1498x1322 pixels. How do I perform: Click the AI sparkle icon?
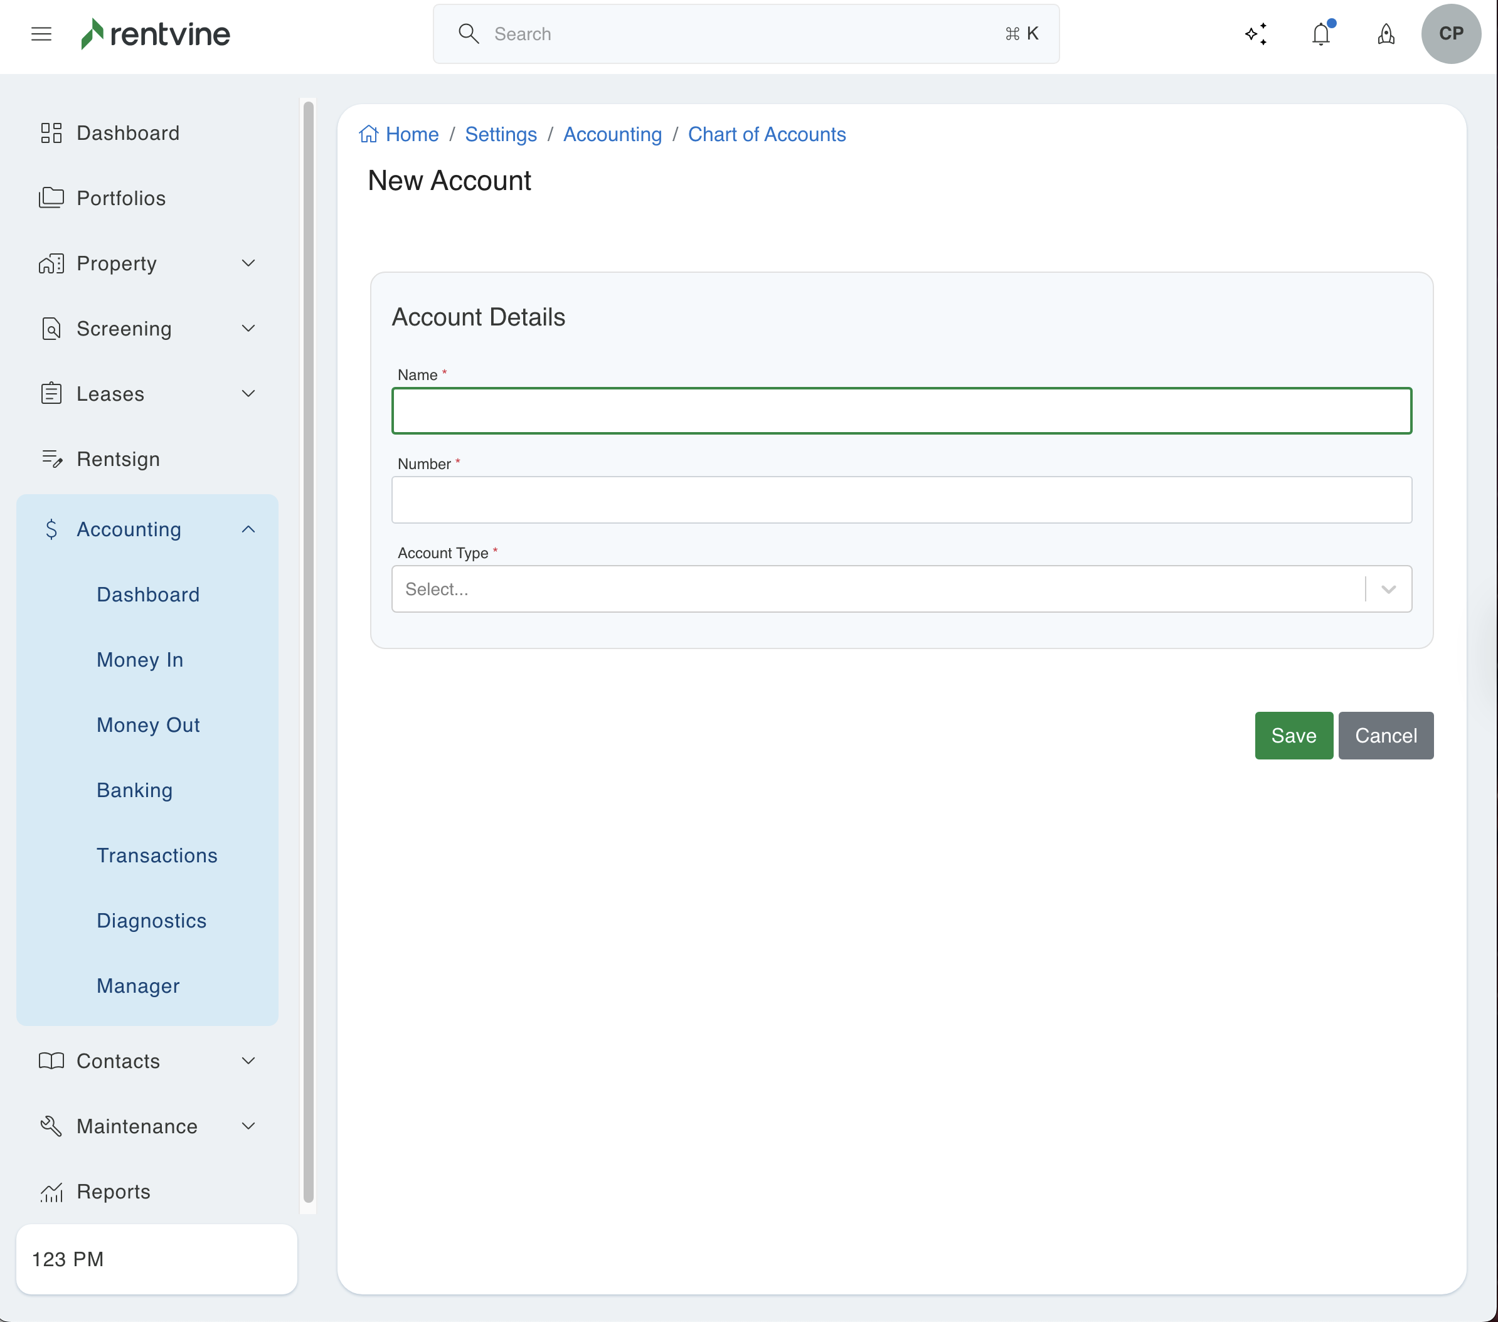click(1256, 34)
